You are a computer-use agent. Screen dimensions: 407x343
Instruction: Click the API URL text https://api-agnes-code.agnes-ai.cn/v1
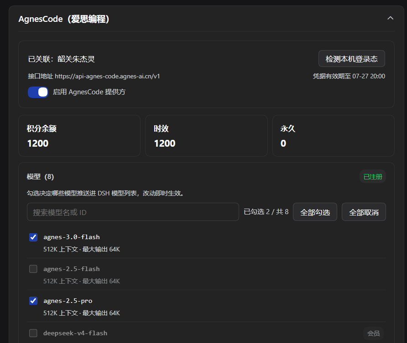(107, 77)
